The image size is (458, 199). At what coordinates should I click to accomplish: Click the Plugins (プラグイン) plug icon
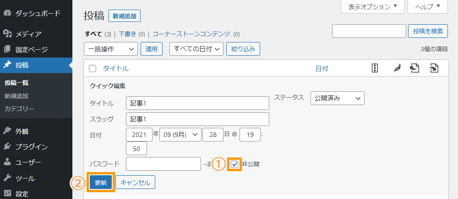click(x=7, y=147)
